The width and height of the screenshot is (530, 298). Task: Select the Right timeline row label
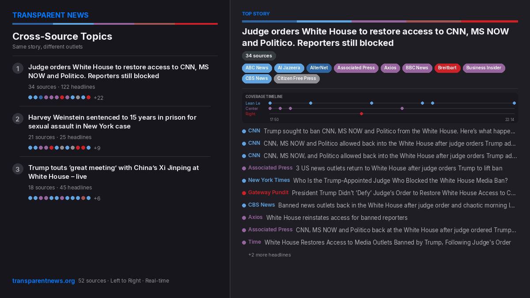pyautogui.click(x=250, y=114)
